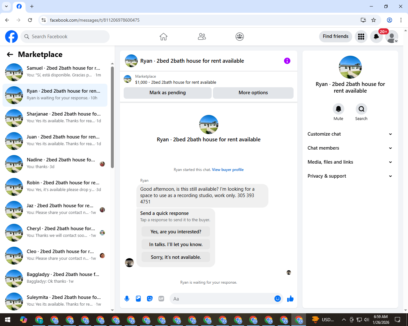Focus the Search Facebook field
Viewport: 408px width, 326px height.
coord(65,37)
